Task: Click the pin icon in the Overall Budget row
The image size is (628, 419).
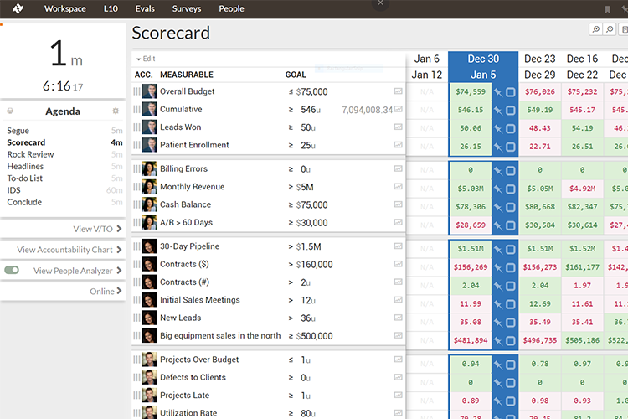Action: pos(498,92)
